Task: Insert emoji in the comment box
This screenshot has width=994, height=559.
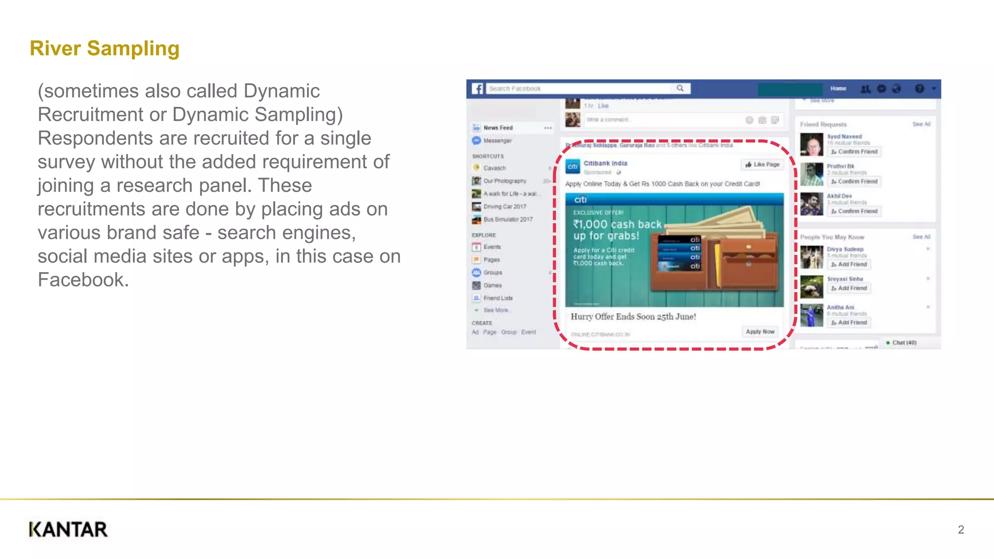Action: [x=749, y=120]
